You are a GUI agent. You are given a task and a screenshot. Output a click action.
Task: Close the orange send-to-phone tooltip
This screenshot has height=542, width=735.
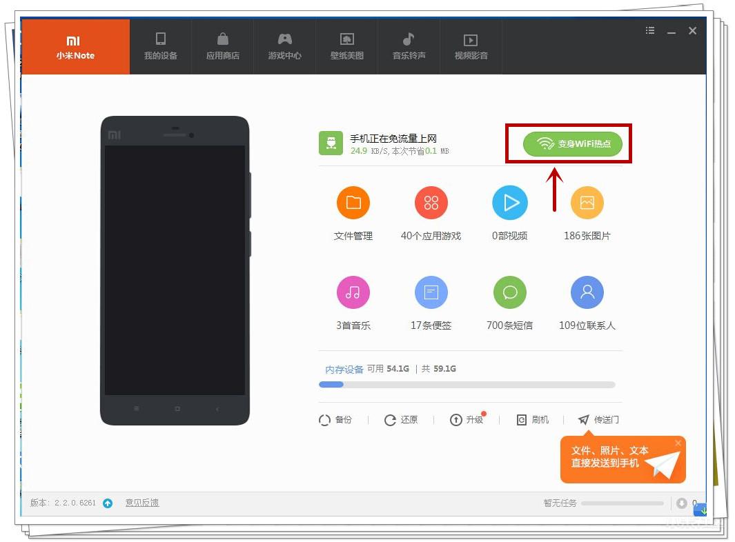[x=678, y=443]
